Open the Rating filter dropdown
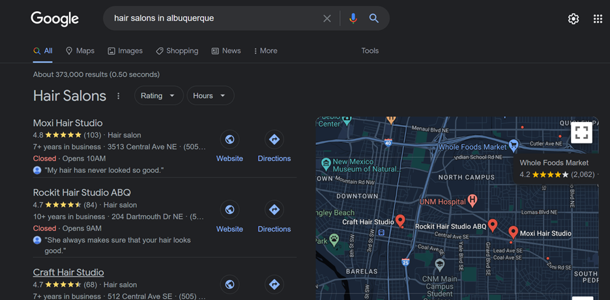The height and width of the screenshot is (300, 610). (159, 96)
